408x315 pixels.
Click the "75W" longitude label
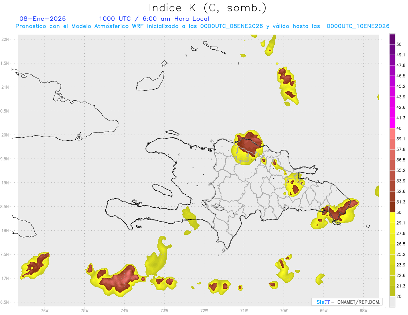point(84,311)
